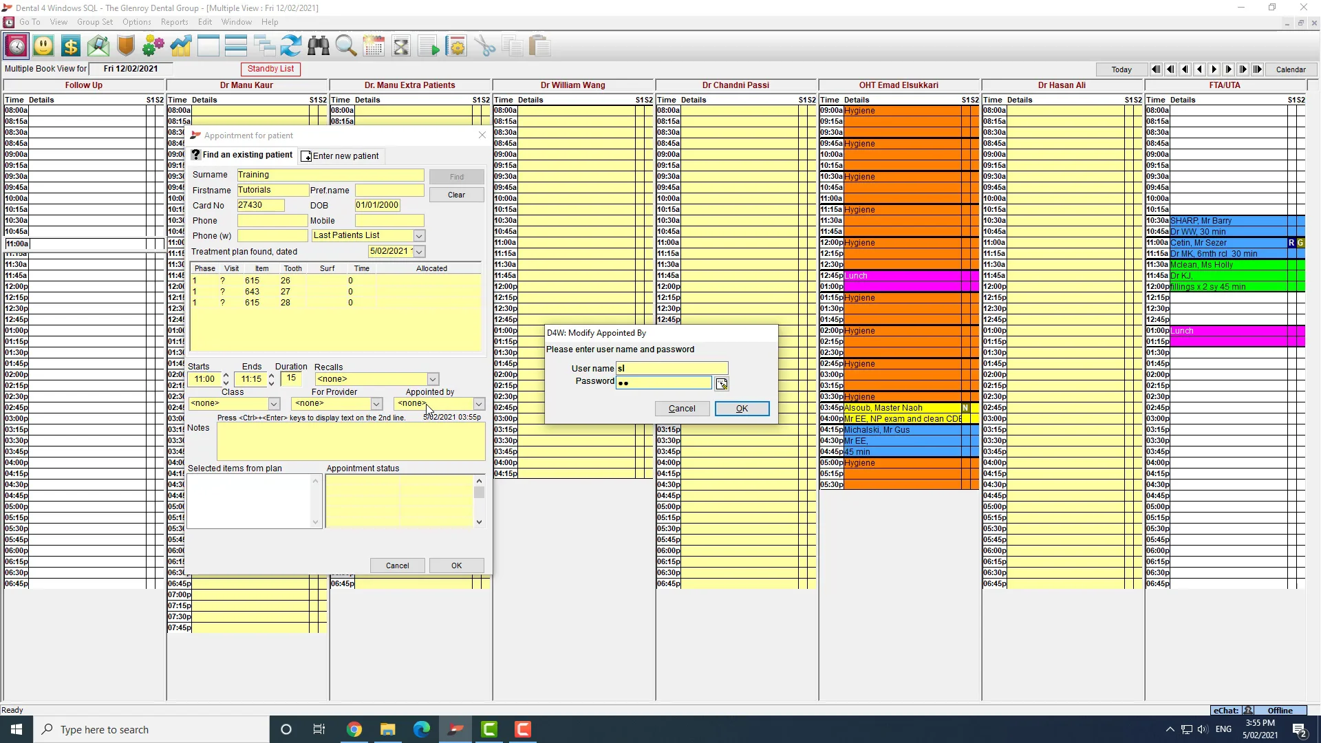Open the Appointed by dropdown
The height and width of the screenshot is (743, 1321).
(479, 404)
